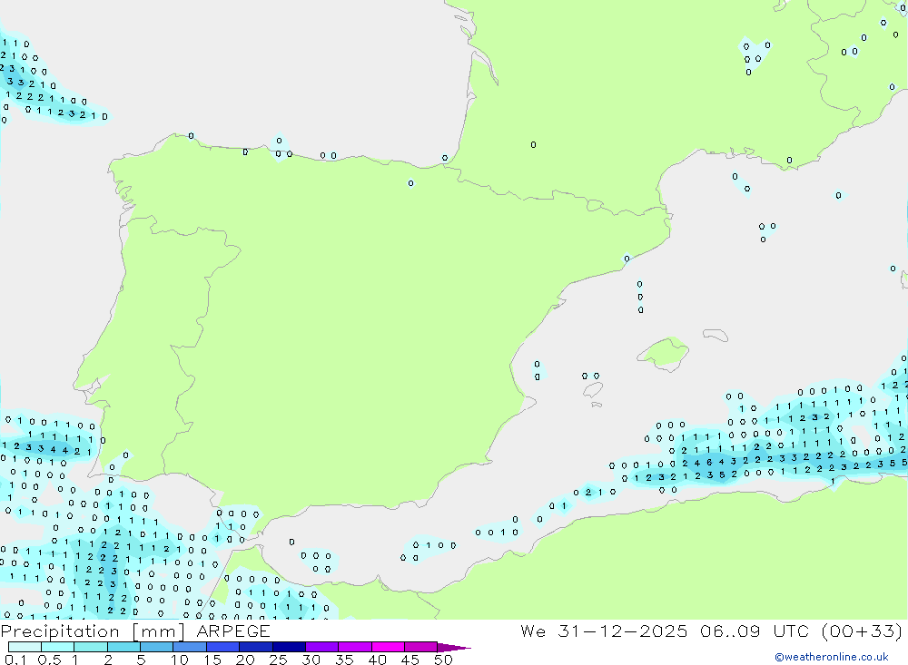Click the '15' legend scale label
Screen dimensions: 908x665
pyautogui.click(x=212, y=660)
